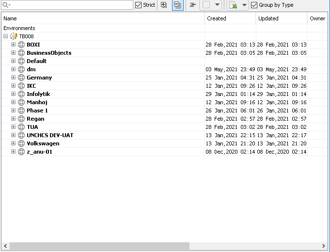
Task: Select the TB008 server icon
Action: [14, 36]
